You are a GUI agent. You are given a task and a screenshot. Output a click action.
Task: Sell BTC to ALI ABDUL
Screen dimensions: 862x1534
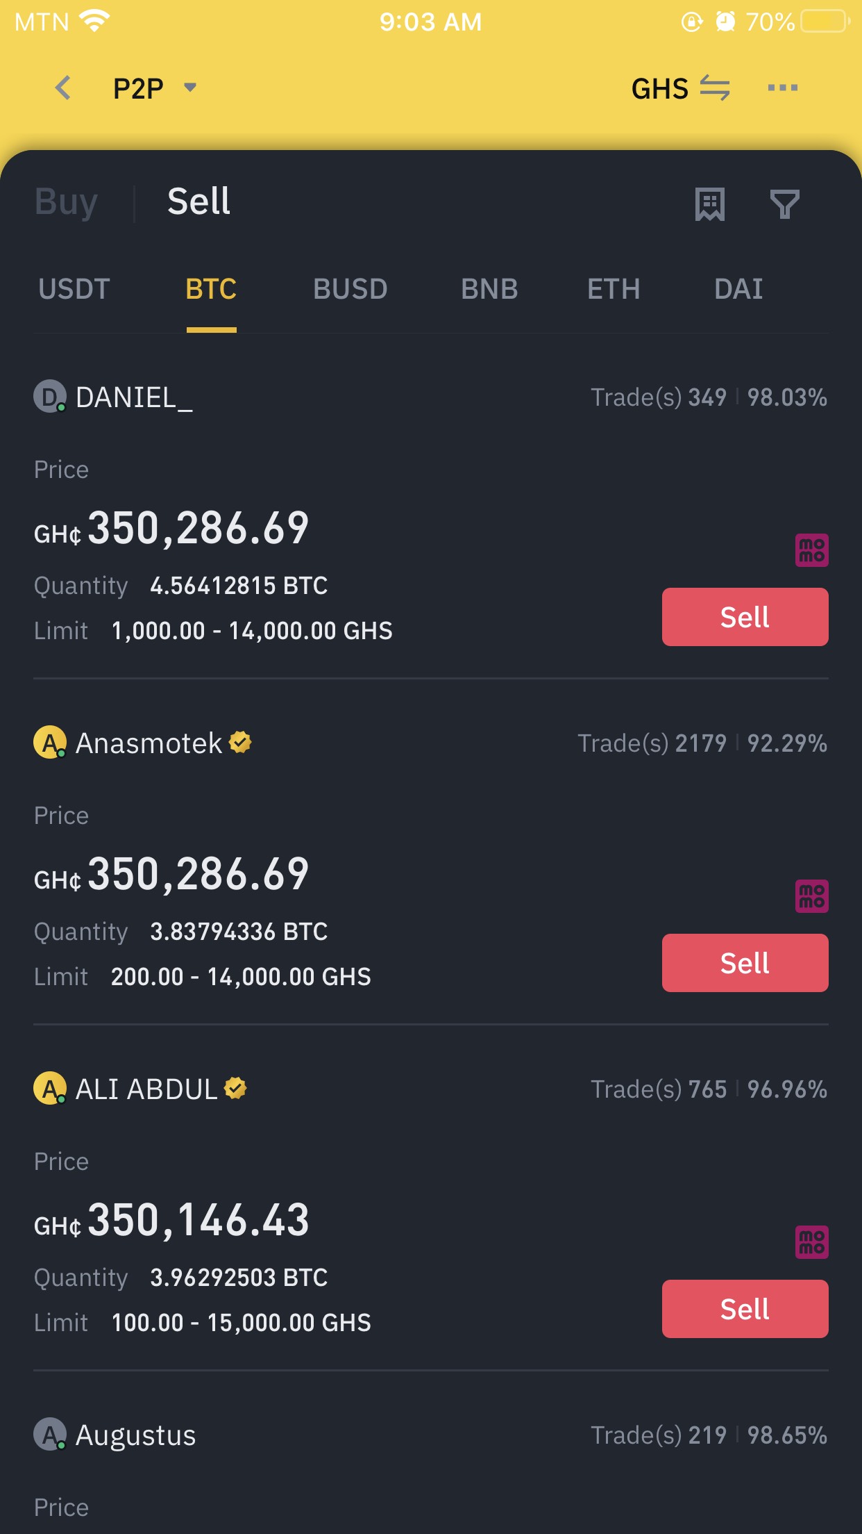745,1309
